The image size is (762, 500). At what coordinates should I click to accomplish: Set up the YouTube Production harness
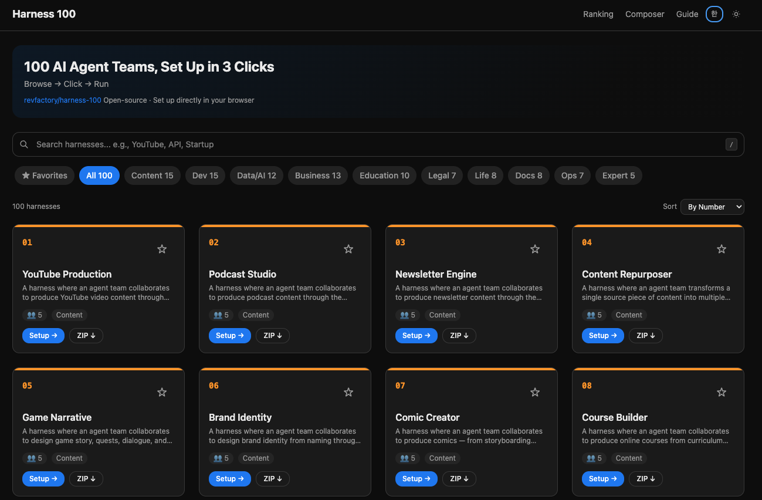[43, 336]
